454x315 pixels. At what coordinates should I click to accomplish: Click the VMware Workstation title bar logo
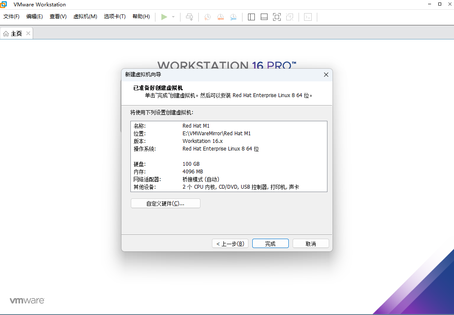[x=3, y=4]
